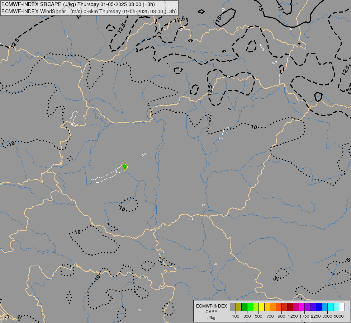Screen dimensions: 351x323
Task: Pick the dark red legend swatch
Action: click(x=290, y=307)
